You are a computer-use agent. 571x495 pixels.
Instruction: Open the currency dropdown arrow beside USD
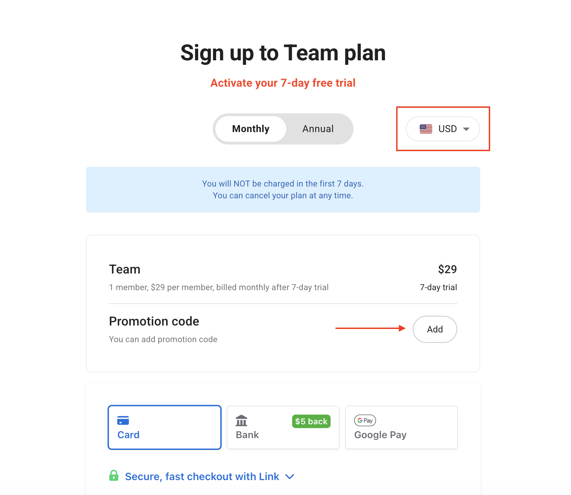466,129
